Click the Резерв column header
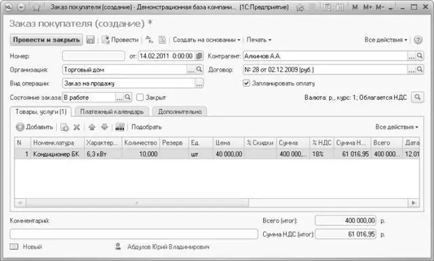434x261 pixels. click(174, 143)
